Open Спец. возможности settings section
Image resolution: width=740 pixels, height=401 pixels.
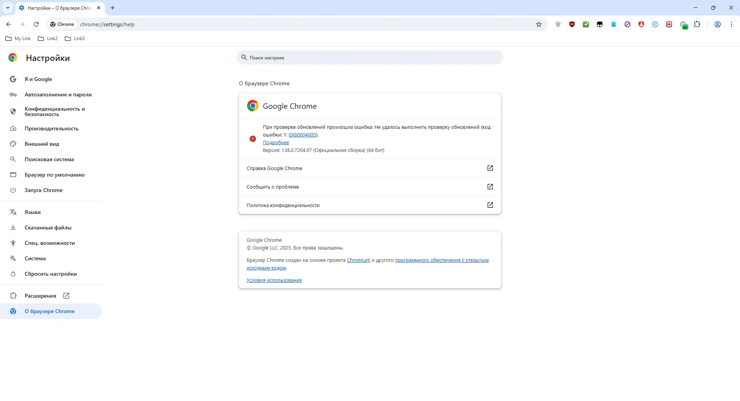tap(51, 243)
